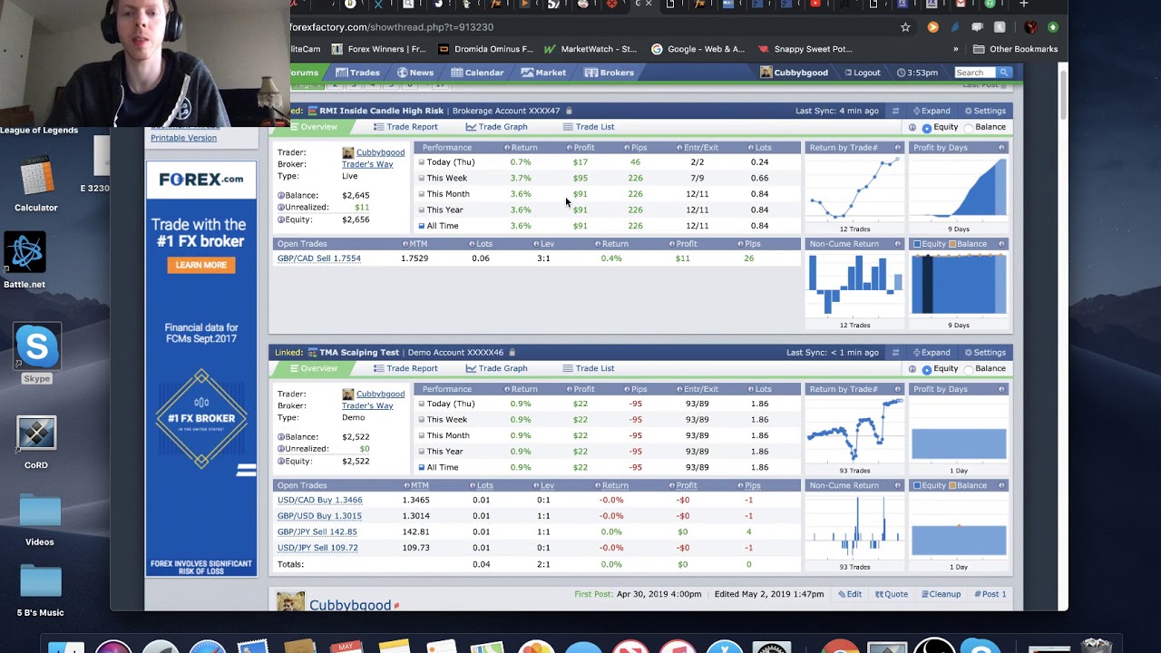This screenshot has height=653, width=1161.
Task: Toggle Equity checkbox in TMA equity/balance chart
Action: [x=917, y=485]
